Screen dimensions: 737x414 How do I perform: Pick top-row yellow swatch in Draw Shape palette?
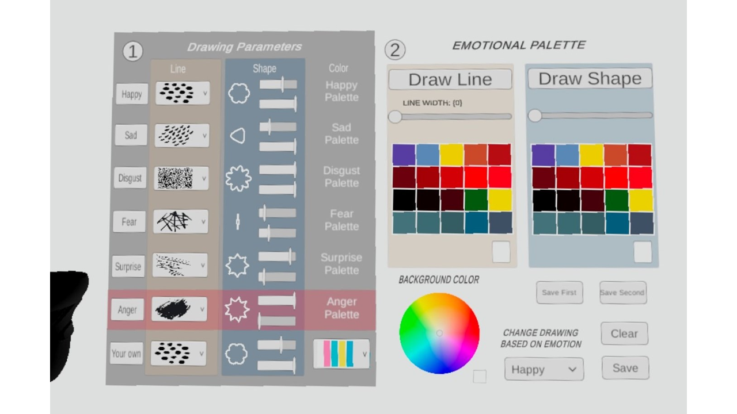coord(591,155)
